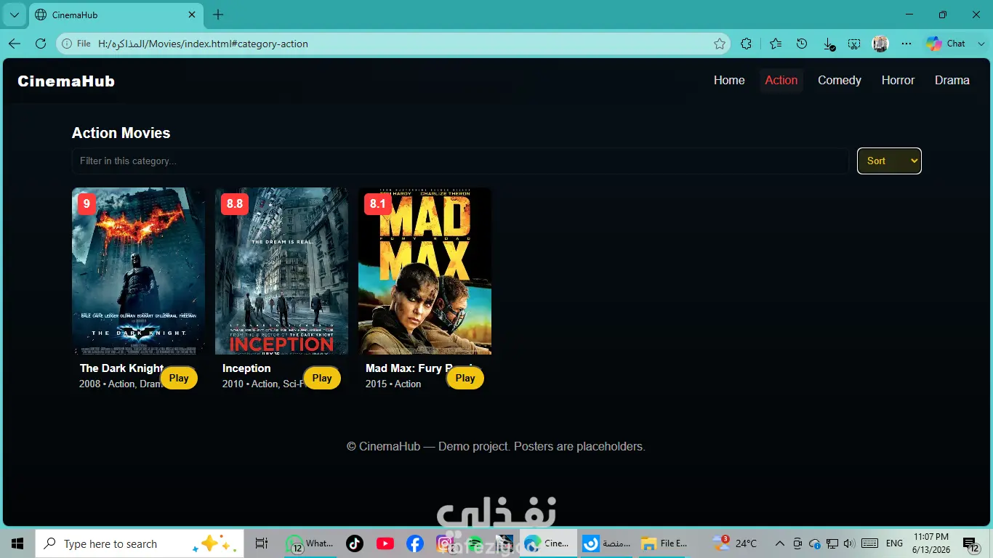993x558 pixels.
Task: Open the tab actions menu
Action: 14,15
